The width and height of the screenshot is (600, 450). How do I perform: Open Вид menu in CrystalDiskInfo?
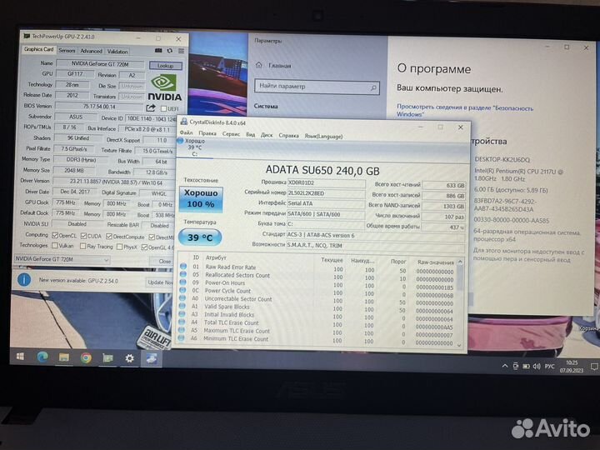[x=251, y=134]
